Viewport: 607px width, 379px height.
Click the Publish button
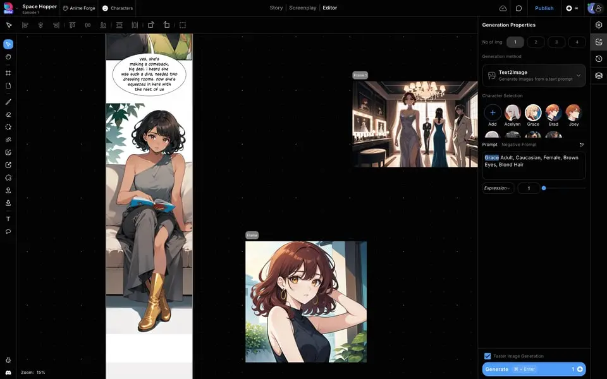(x=544, y=8)
